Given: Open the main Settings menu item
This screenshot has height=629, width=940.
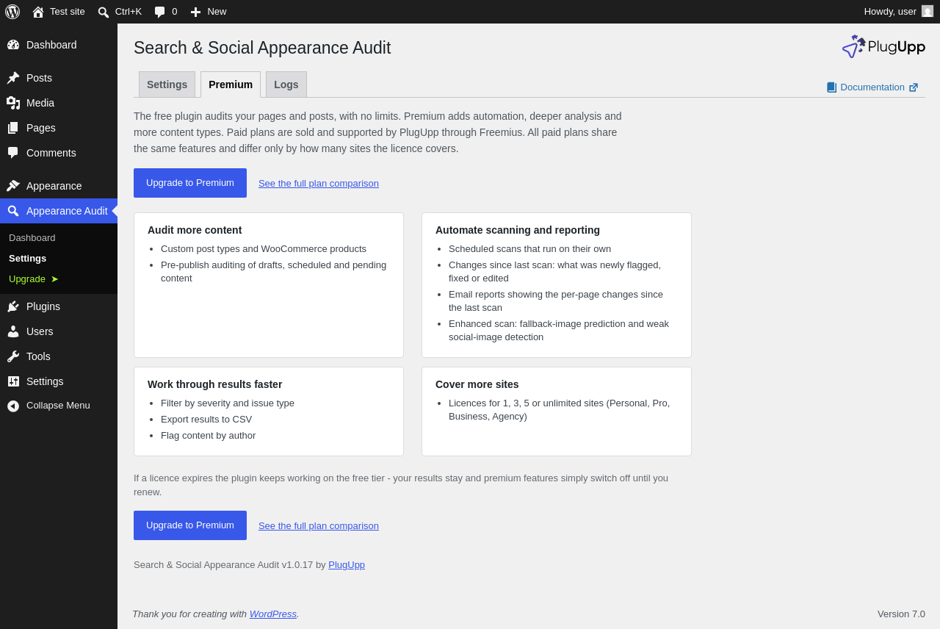Looking at the screenshot, I should click(59, 381).
